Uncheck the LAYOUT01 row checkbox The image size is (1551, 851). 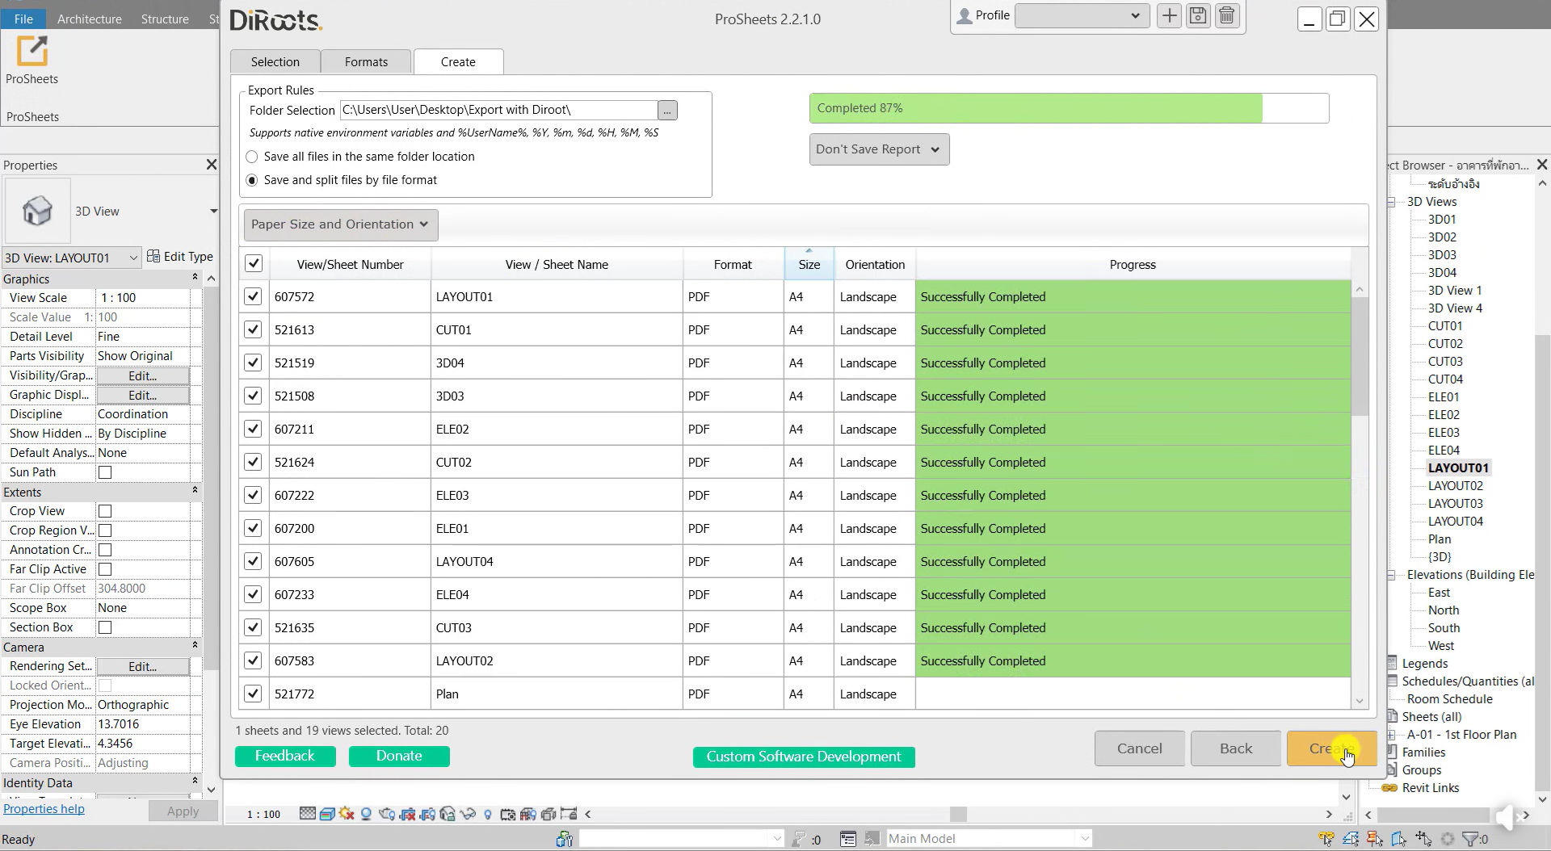[254, 296]
